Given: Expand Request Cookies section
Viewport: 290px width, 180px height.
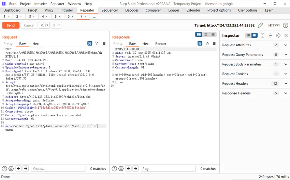Looking at the screenshot, I should tap(286, 74).
